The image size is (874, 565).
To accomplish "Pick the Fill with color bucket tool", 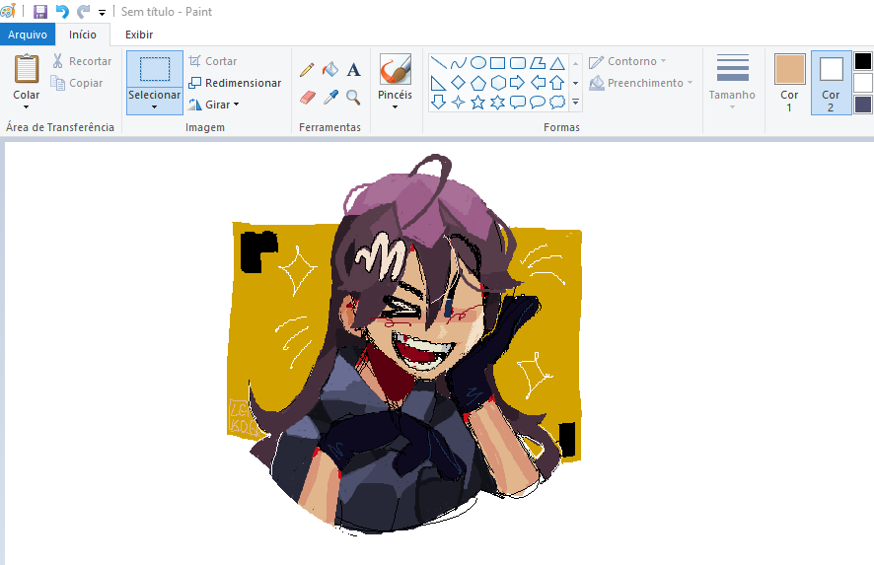I will pyautogui.click(x=330, y=70).
